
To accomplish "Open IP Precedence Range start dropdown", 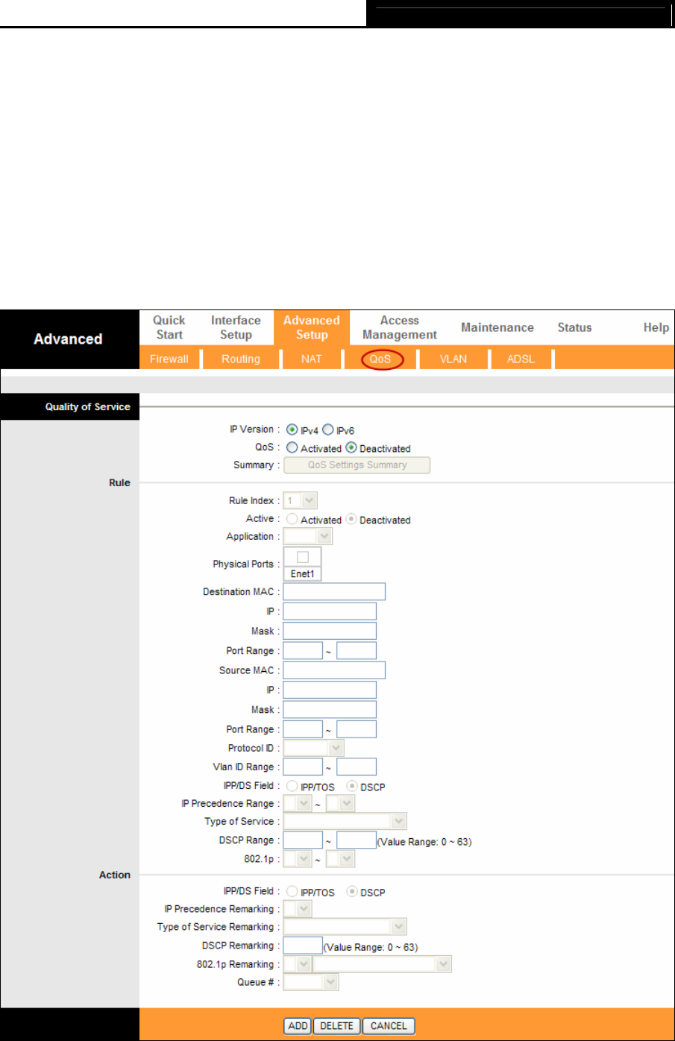I will 298,804.
